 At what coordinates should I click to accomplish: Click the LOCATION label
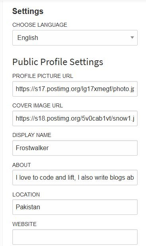tap(26, 194)
